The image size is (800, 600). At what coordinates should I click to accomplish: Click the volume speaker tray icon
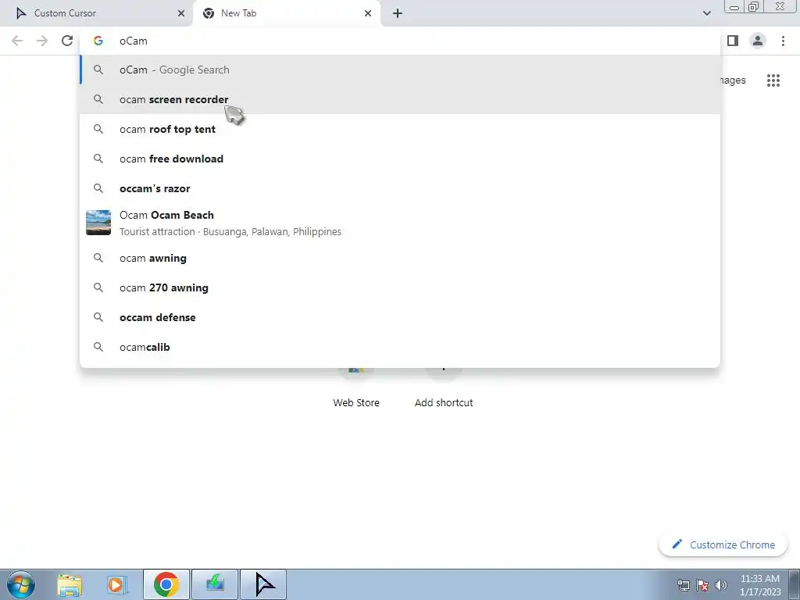(721, 585)
